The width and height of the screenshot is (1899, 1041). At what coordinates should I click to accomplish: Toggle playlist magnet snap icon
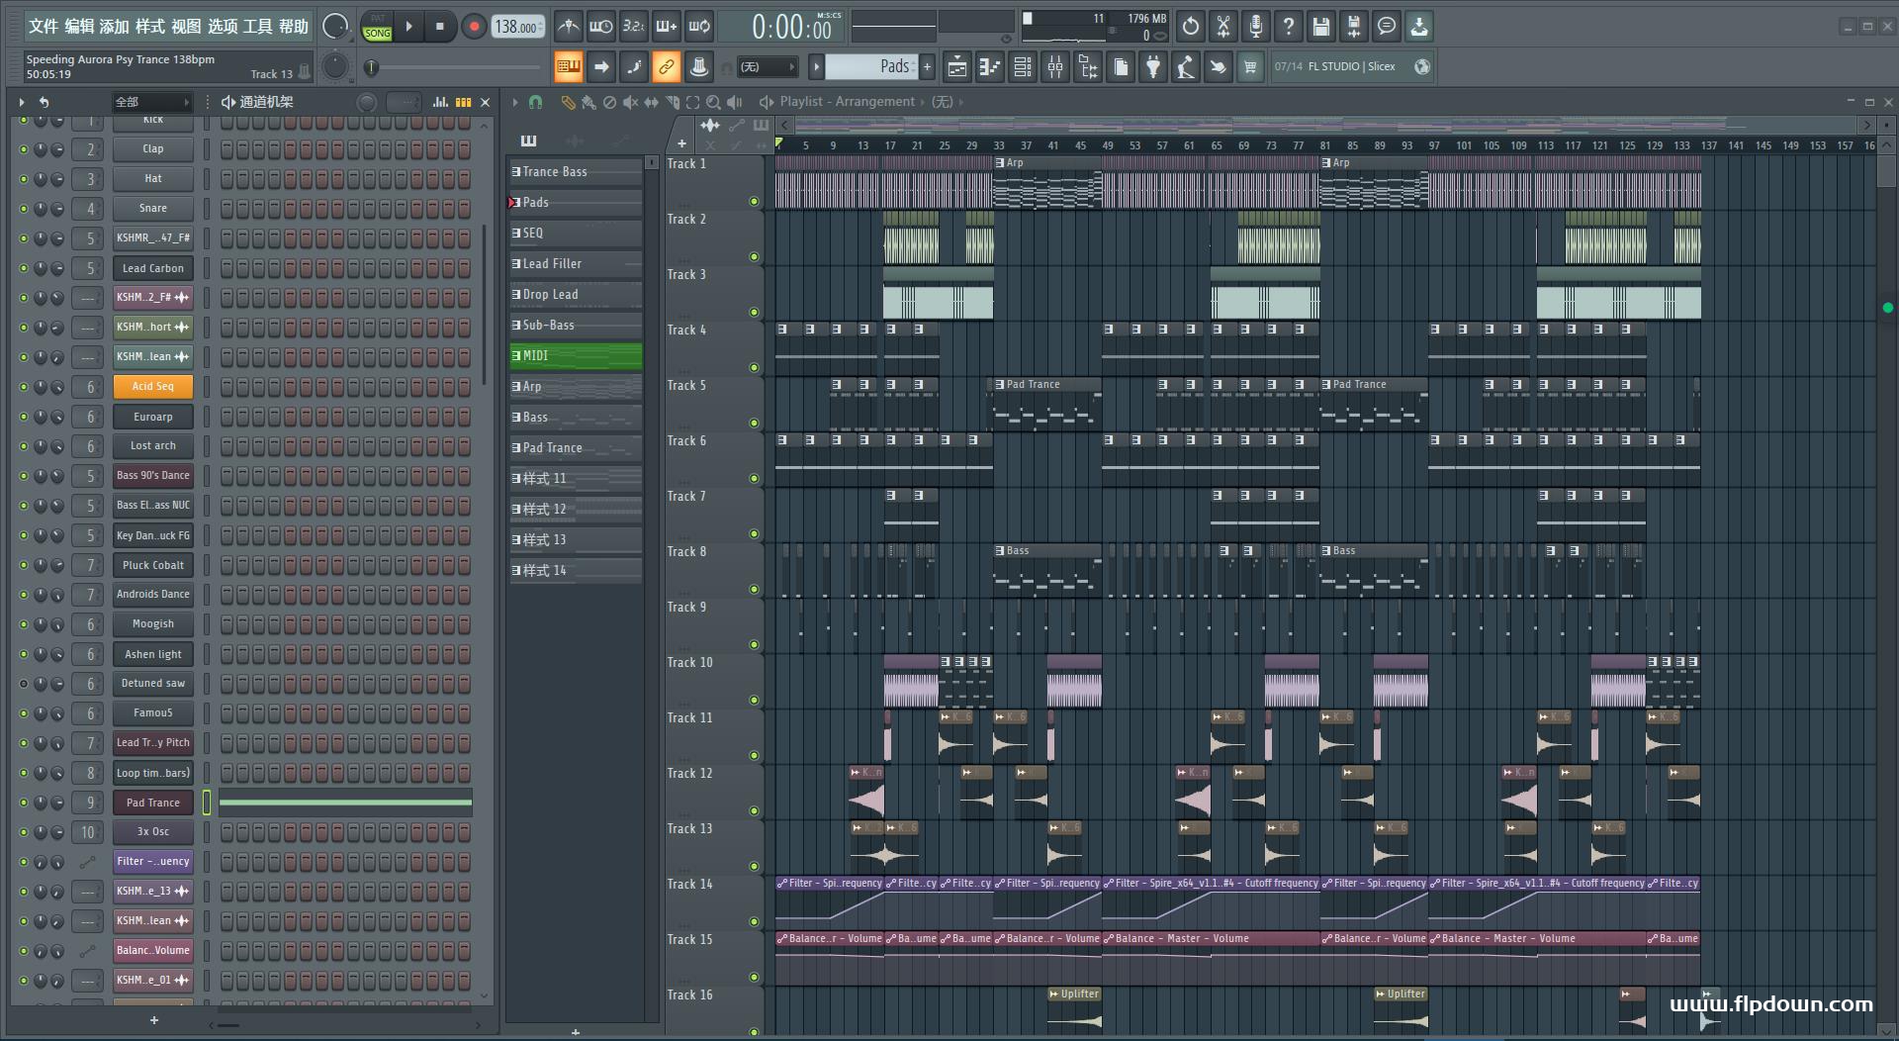click(x=535, y=102)
